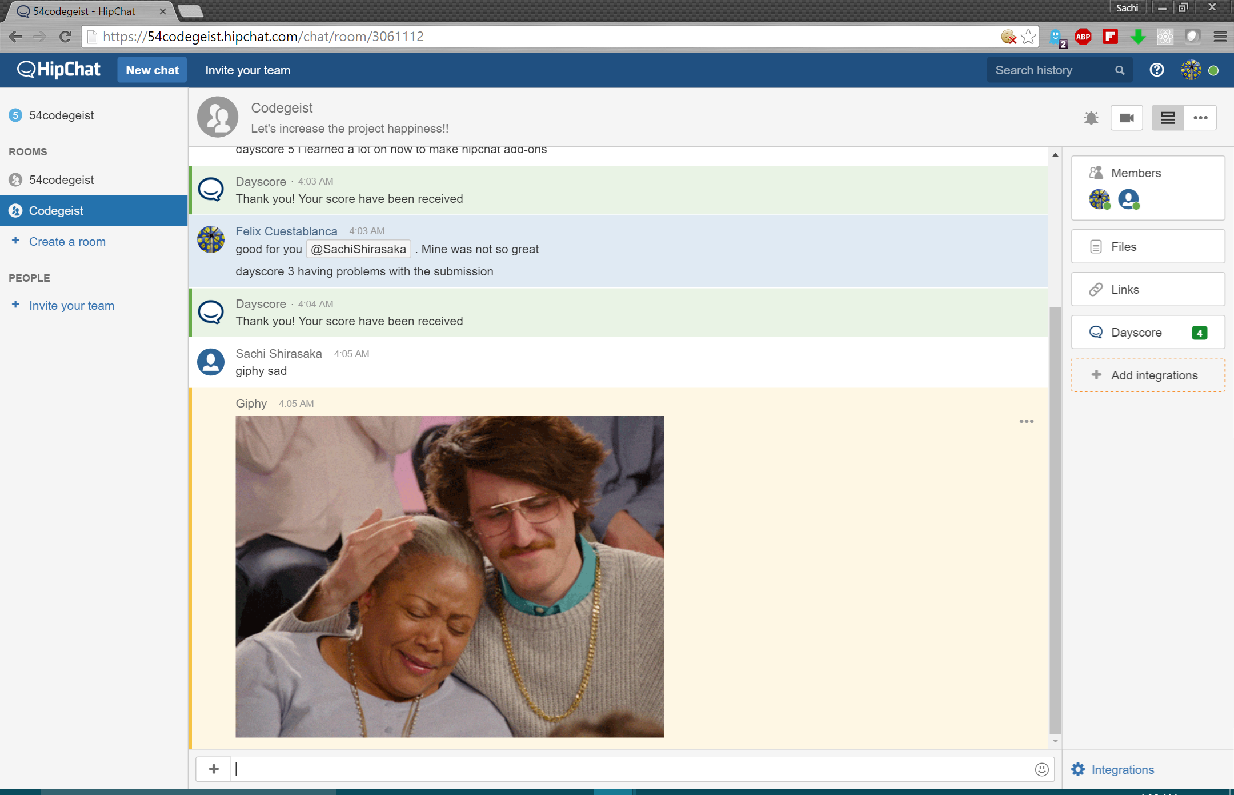Viewport: 1234px width, 795px height.
Task: Toggle the right sidebar panel view
Action: [1168, 118]
